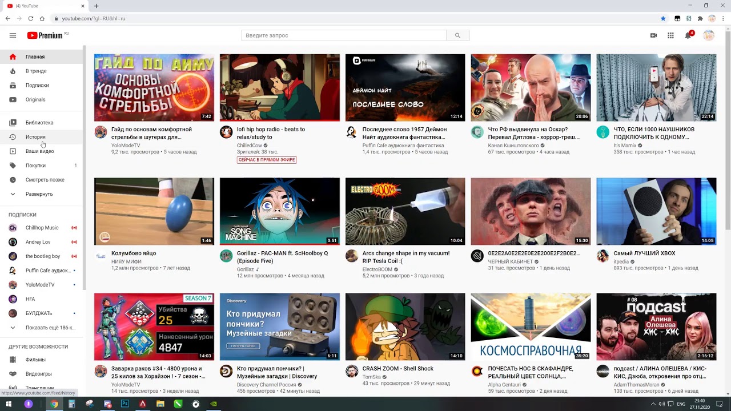
Task: Open Смотреть позже in sidebar
Action: coord(41,180)
